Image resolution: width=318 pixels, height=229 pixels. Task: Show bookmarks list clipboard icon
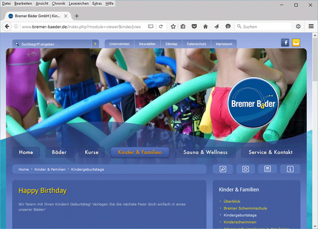click(x=183, y=26)
